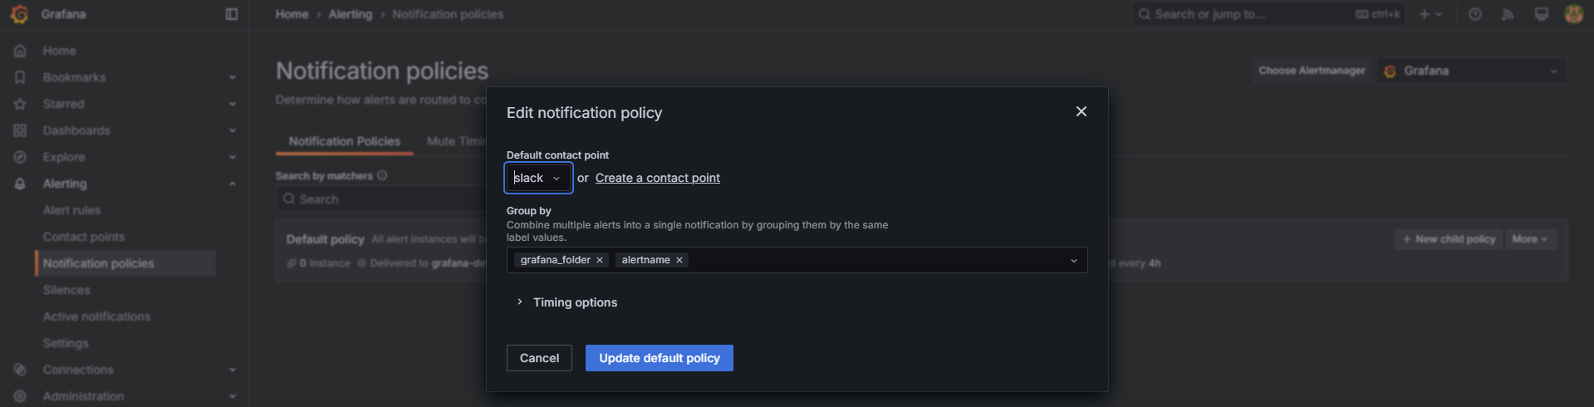Click the dock menu sidebar icon
The width and height of the screenshot is (1594, 407).
pyautogui.click(x=232, y=14)
